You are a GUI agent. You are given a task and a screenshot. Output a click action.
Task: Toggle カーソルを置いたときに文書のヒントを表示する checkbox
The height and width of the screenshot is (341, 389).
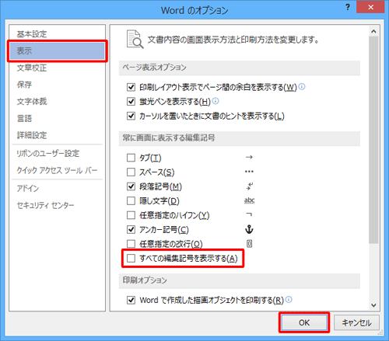131,116
